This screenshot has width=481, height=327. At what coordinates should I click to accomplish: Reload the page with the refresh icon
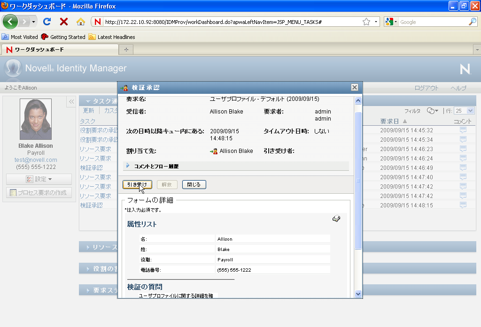click(x=47, y=22)
